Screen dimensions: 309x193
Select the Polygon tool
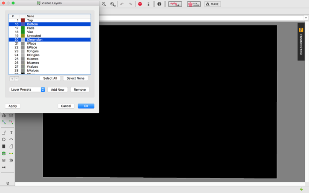click(x=11, y=146)
